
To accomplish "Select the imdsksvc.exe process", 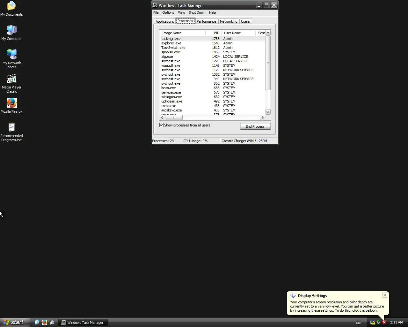I will click(x=212, y=110).
